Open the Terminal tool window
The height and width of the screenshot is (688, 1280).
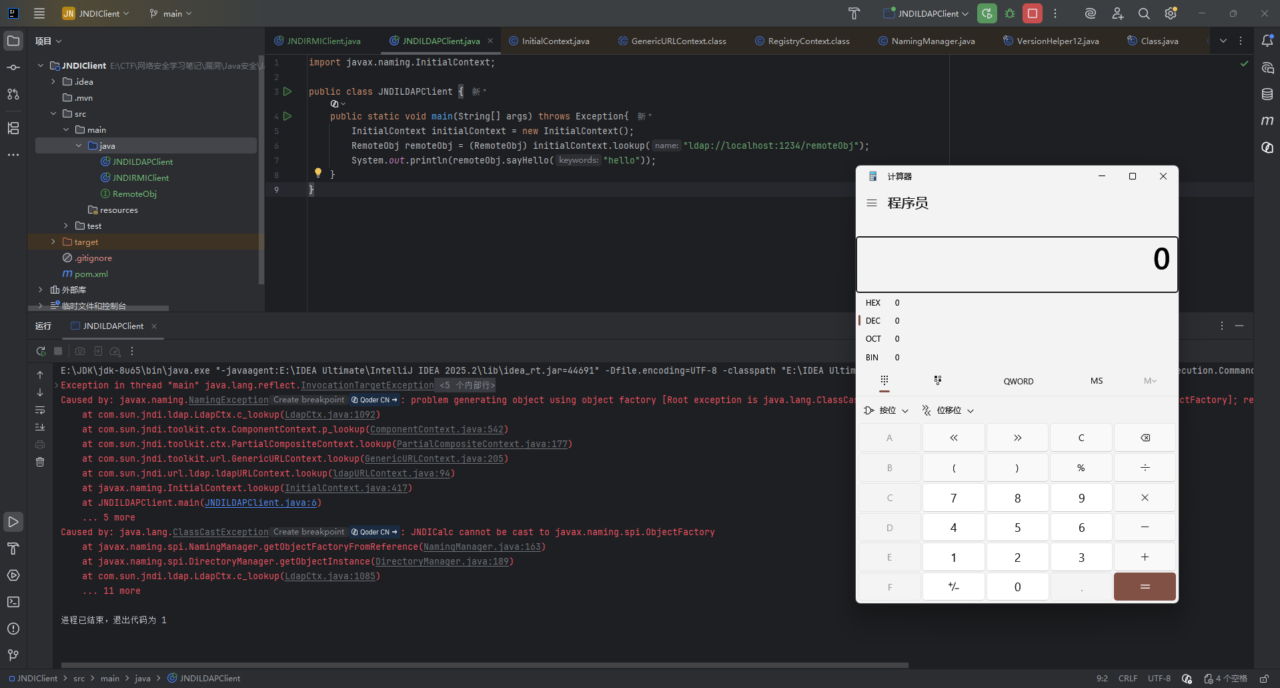13,602
